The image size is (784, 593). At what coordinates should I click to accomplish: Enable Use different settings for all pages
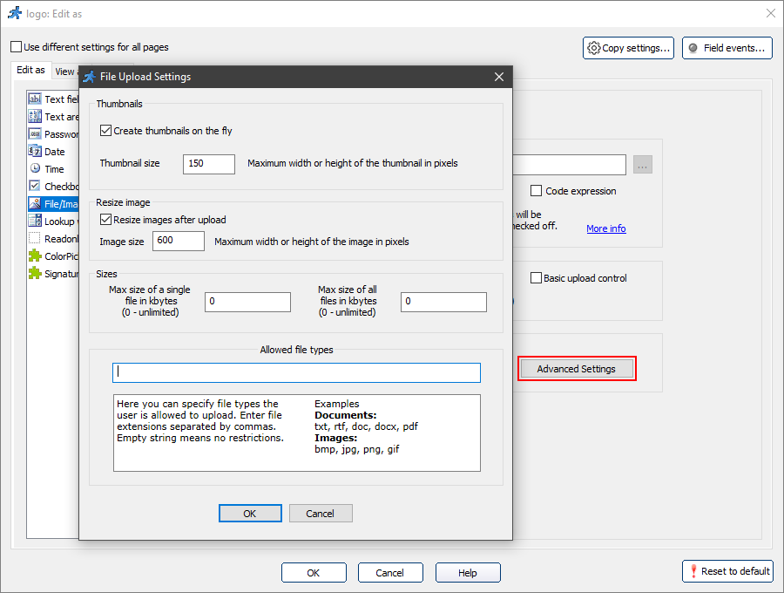17,47
